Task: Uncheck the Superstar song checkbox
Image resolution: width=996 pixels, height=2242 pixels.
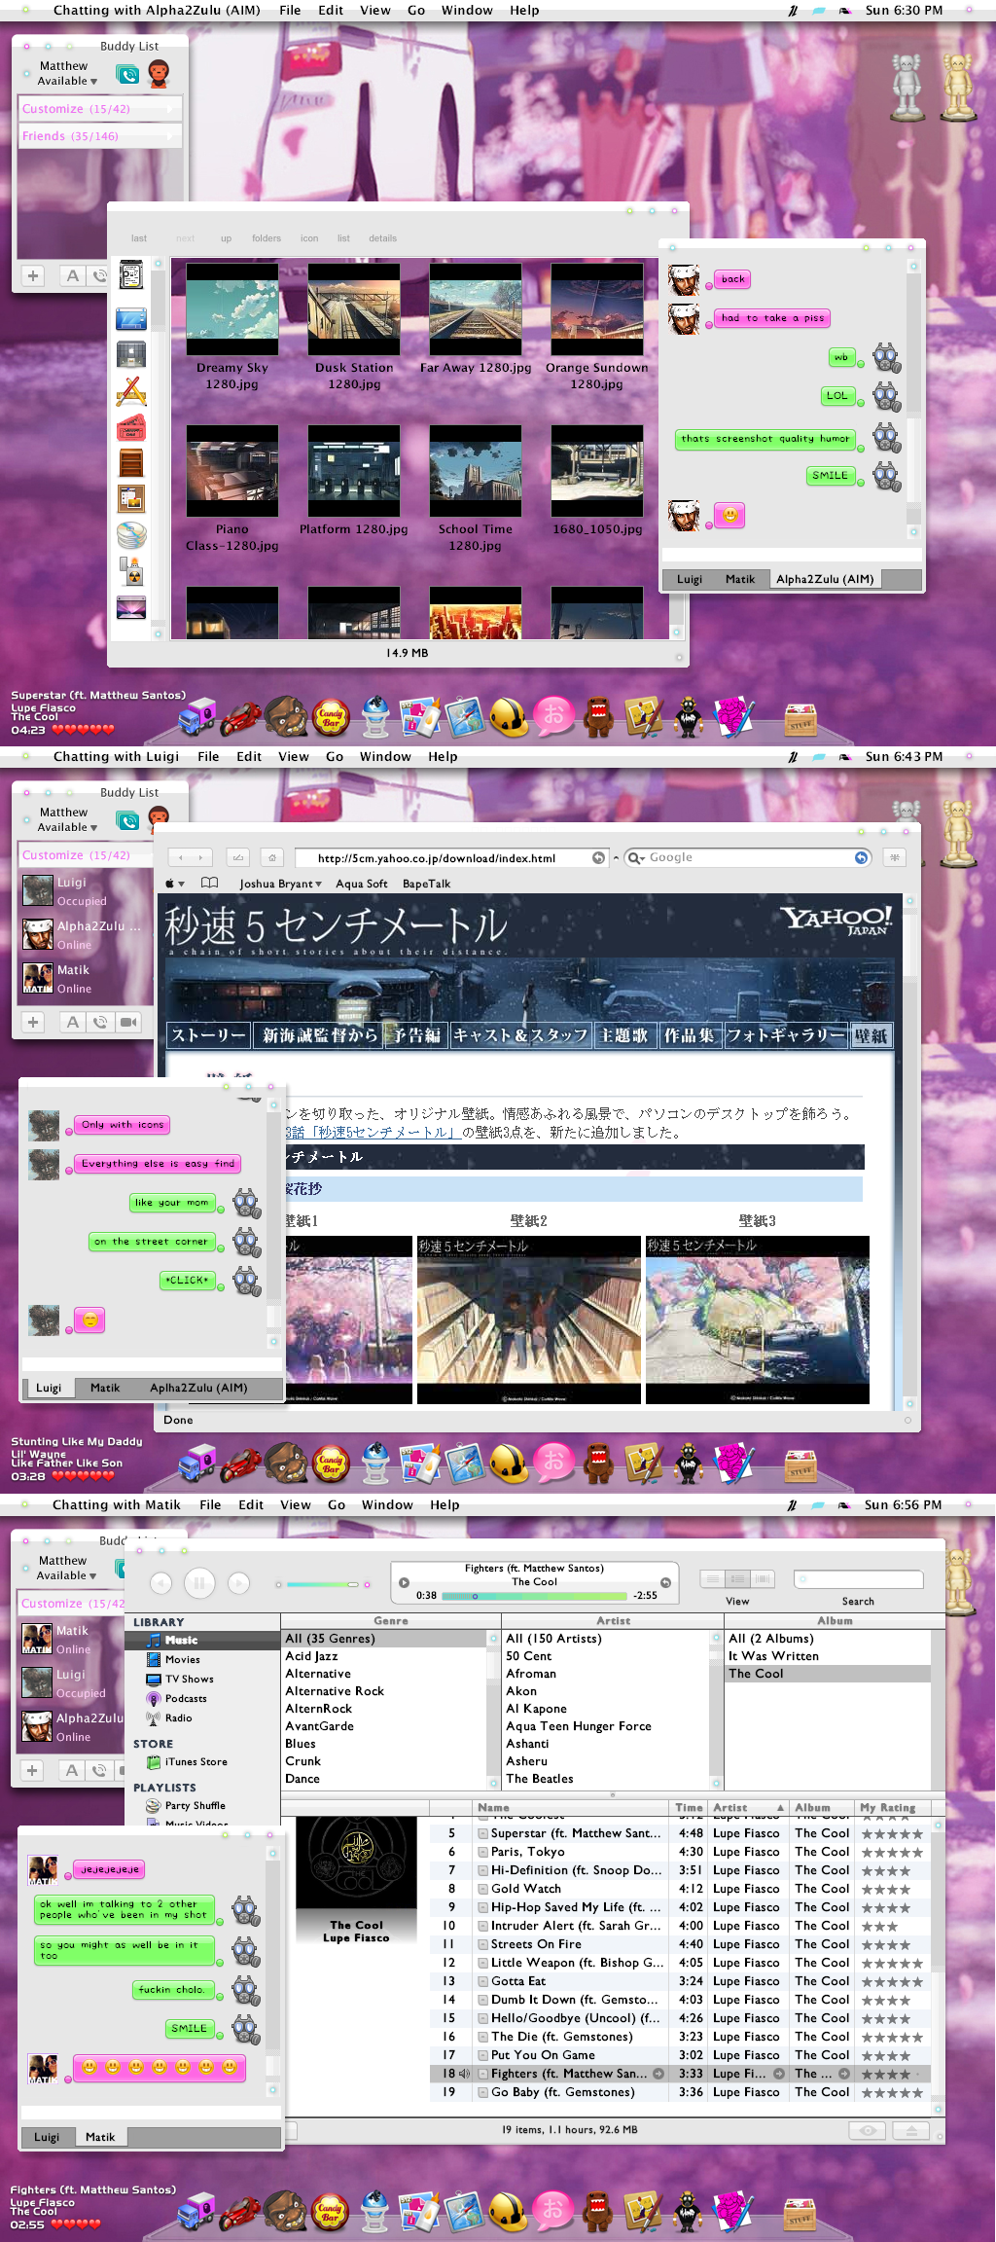Action: [x=482, y=1833]
